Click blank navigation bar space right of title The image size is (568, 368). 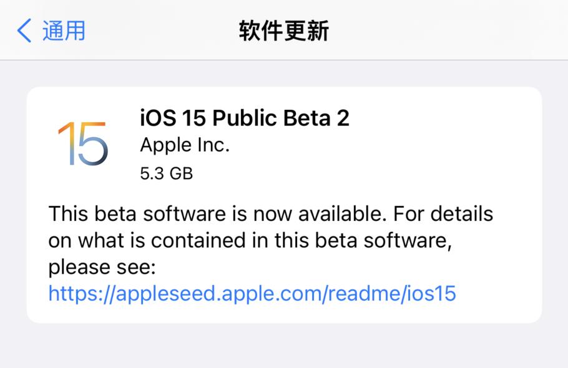449,30
